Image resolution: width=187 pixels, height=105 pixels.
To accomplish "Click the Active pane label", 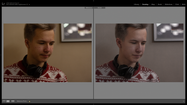I will tap(99, 8).
